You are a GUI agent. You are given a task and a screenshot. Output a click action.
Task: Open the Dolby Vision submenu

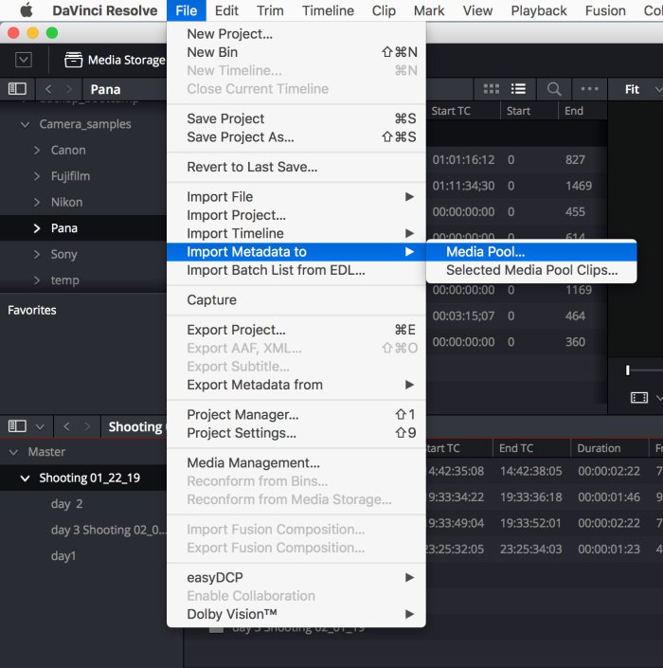click(x=296, y=614)
